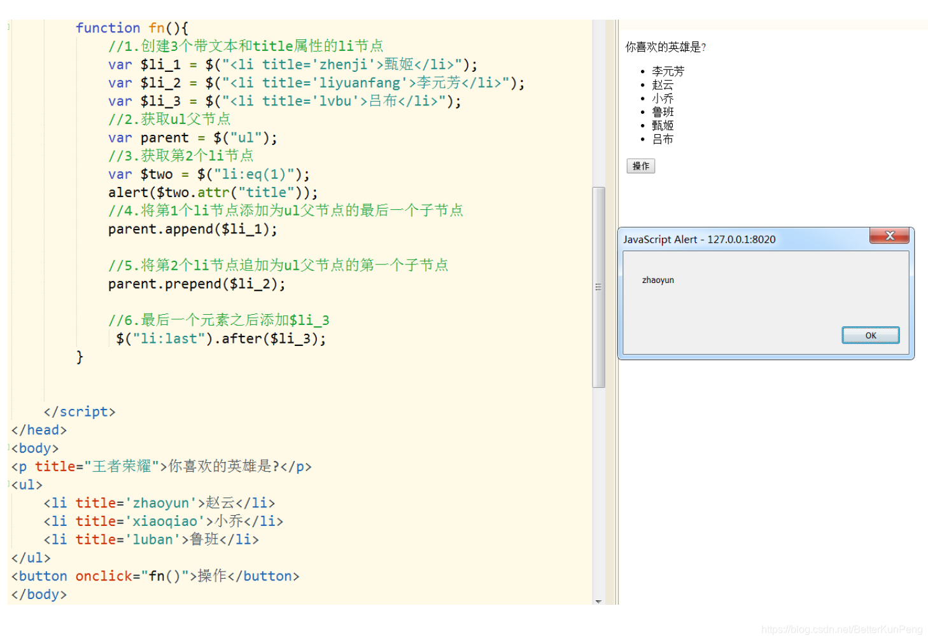
Task: Collapse the <body> fold marker
Action: point(9,447)
